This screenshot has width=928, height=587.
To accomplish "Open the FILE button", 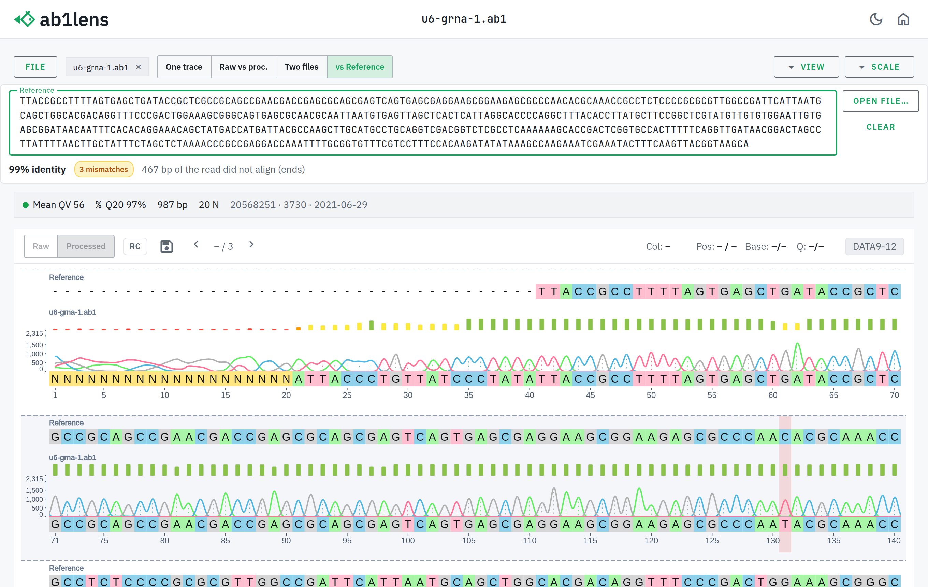I will pyautogui.click(x=35, y=67).
